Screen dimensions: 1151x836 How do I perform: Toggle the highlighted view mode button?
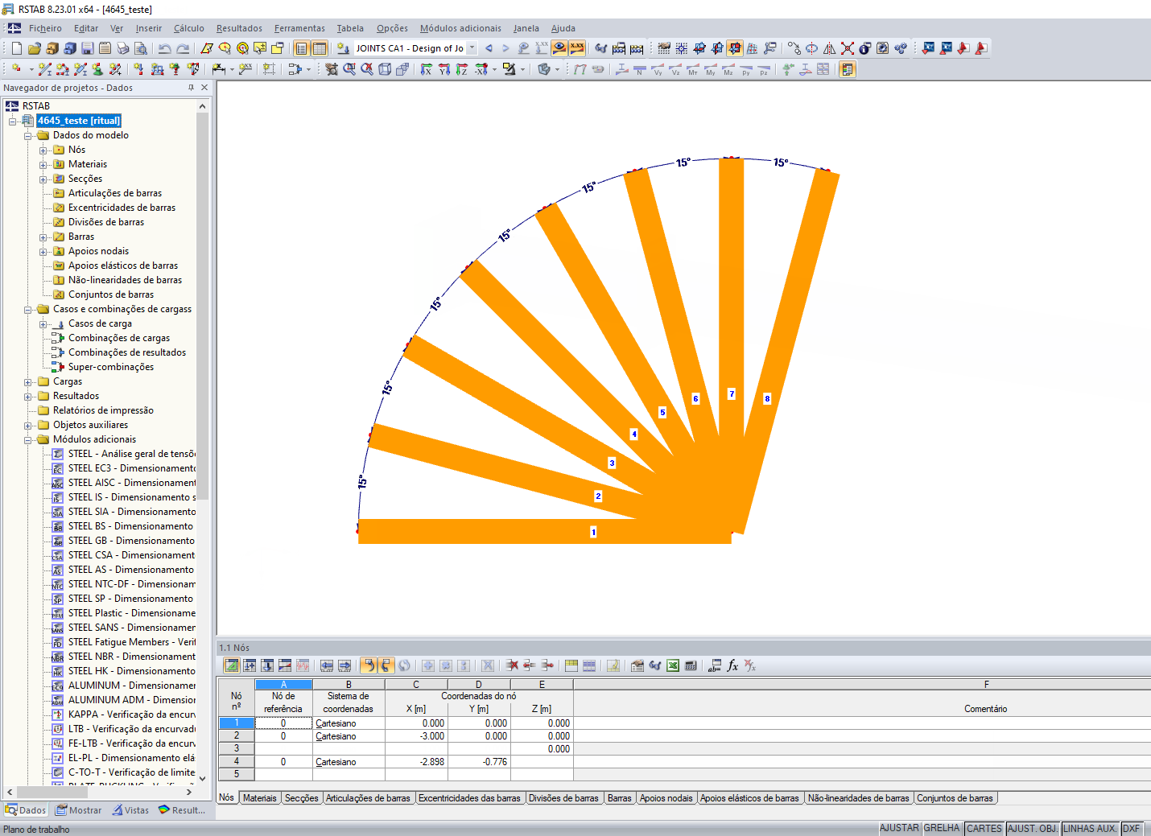click(x=734, y=48)
